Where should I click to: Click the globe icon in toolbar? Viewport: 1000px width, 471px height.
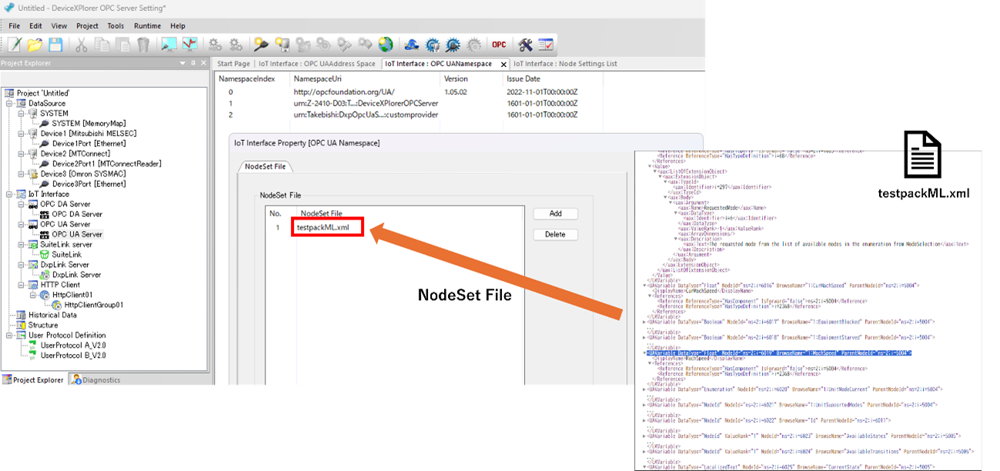[385, 45]
